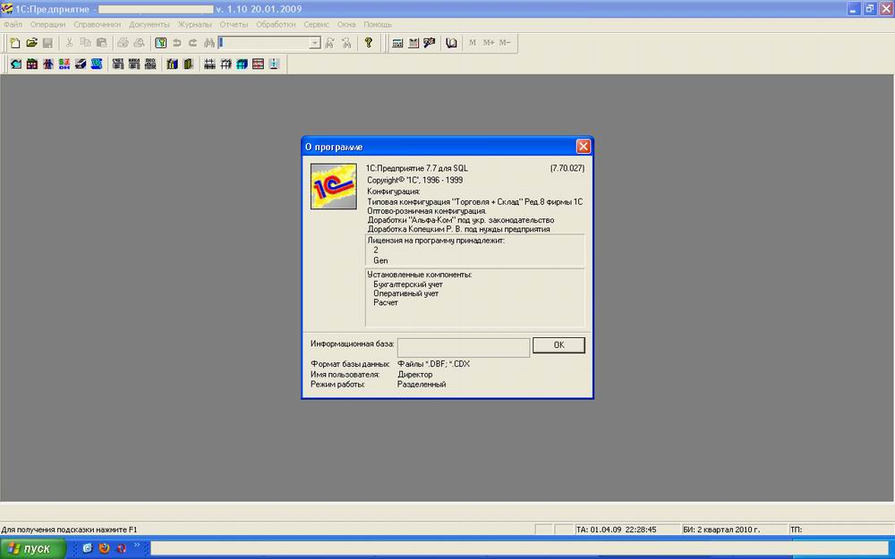Click the Windows пуск Start button

(32, 549)
